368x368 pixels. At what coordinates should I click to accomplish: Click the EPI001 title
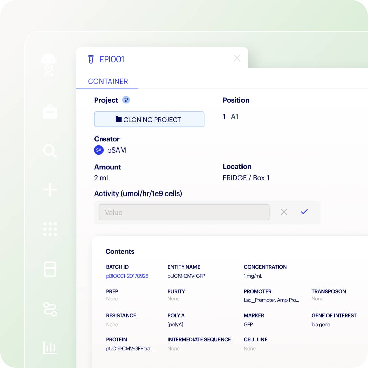112,60
